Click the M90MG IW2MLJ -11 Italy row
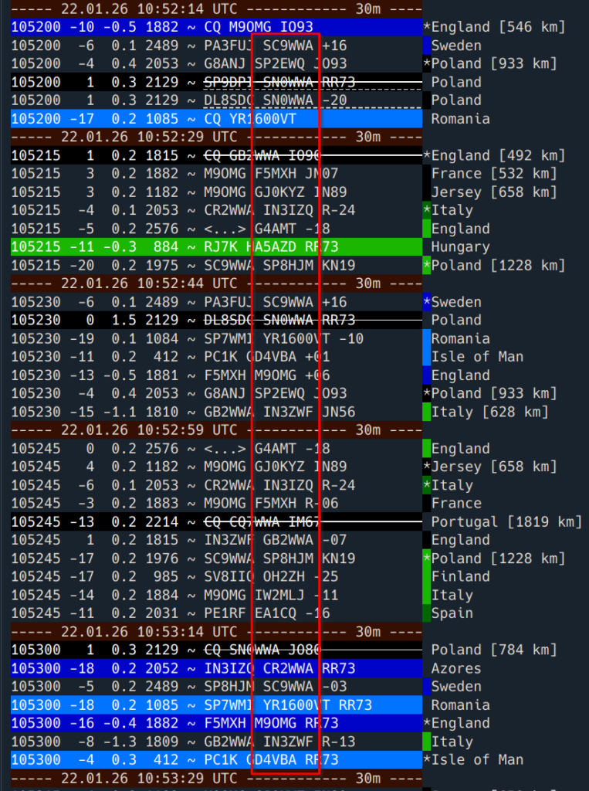The height and width of the screenshot is (791, 589). point(216,596)
